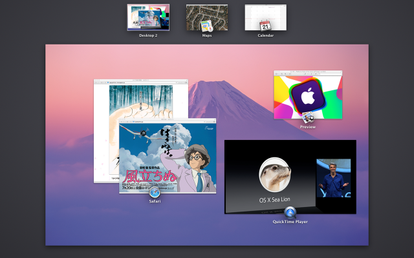This screenshot has height=258, width=414.
Task: Click the toolbar of the Preview window
Action: pos(308,74)
